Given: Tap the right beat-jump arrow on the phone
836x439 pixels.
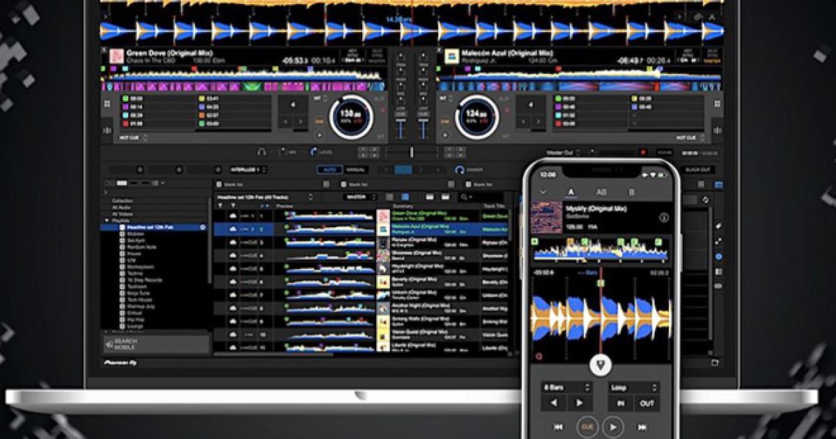Looking at the screenshot, I should pos(579,403).
